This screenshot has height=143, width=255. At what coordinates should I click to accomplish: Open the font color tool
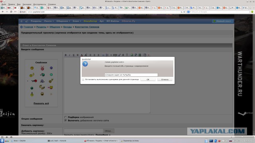[x=82, y=55]
